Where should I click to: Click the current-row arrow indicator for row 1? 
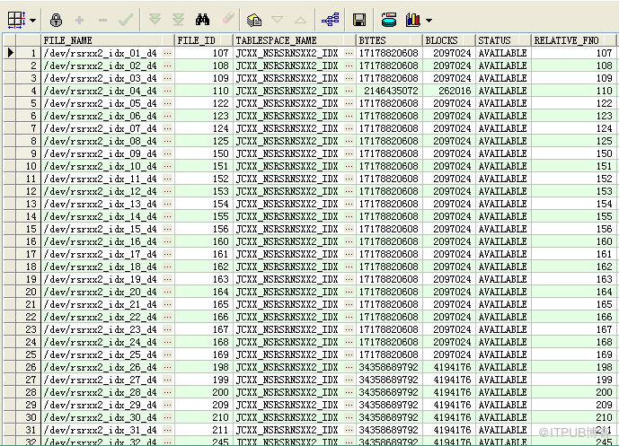point(10,52)
